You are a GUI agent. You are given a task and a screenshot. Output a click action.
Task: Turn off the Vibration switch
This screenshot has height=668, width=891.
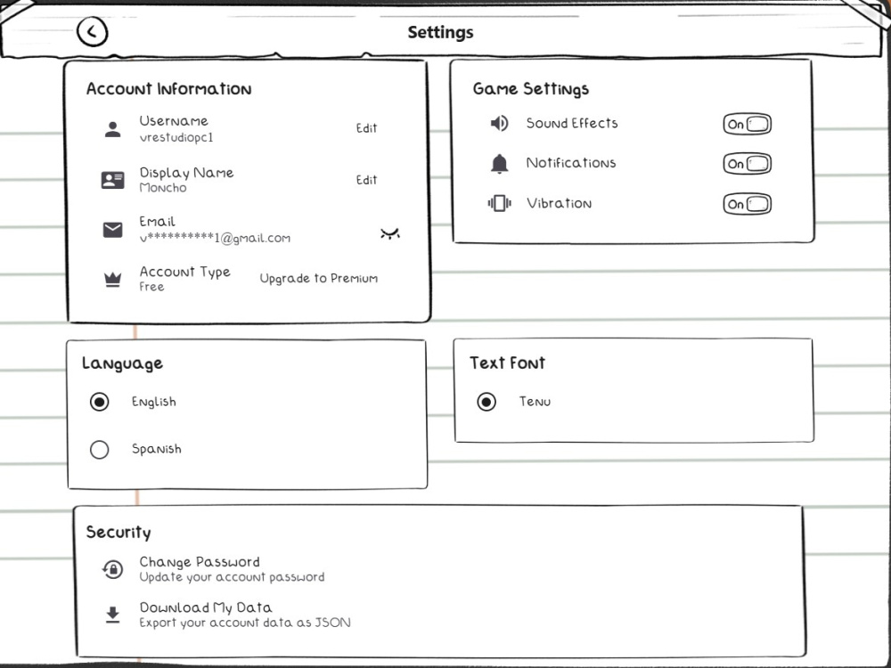coord(747,204)
